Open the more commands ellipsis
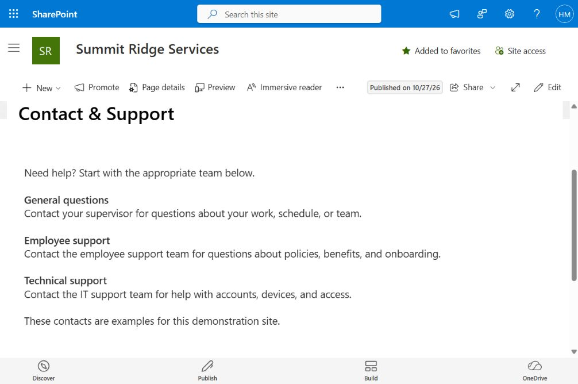This screenshot has height=384, width=578. point(340,87)
